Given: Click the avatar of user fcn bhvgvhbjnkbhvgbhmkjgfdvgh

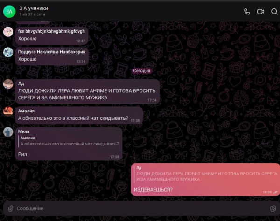Looking at the screenshot, I should click(x=8, y=31).
